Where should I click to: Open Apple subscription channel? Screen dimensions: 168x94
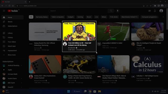pos(13,70)
